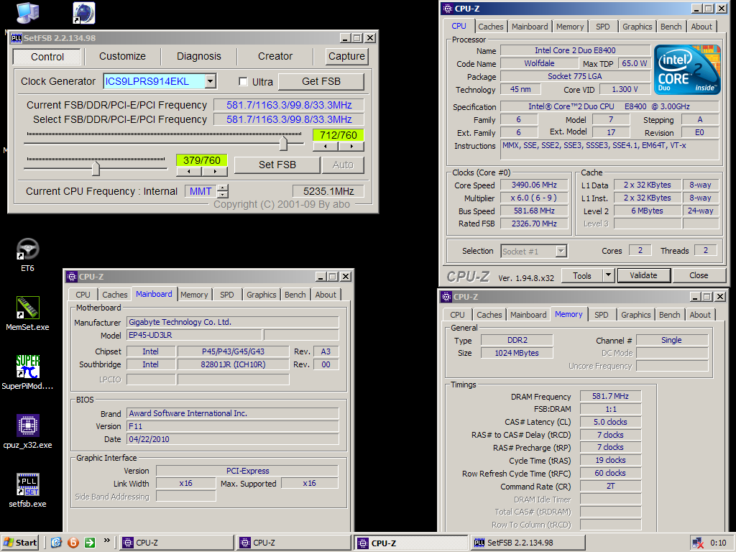Image resolution: width=736 pixels, height=552 pixels.
Task: Click the SetFSB PLL title bar icon
Action: pyautogui.click(x=17, y=38)
